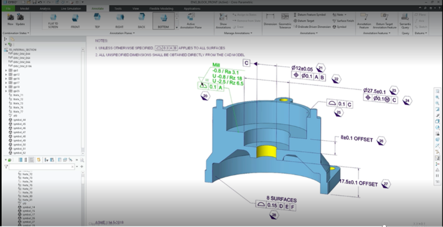The image size is (443, 227).
Task: Click the Active Annotation Plane icon
Action: [x=191, y=20]
